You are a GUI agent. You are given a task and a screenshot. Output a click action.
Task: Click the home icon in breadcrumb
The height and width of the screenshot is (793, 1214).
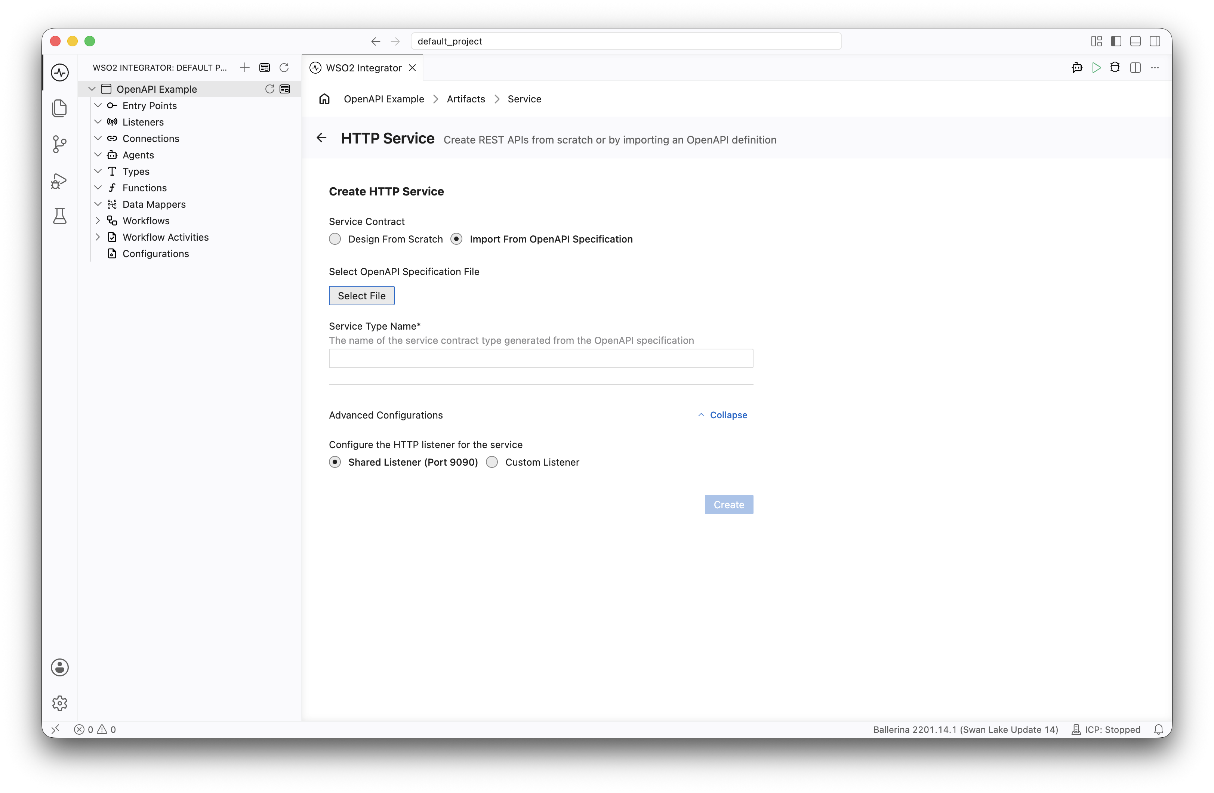click(x=324, y=99)
